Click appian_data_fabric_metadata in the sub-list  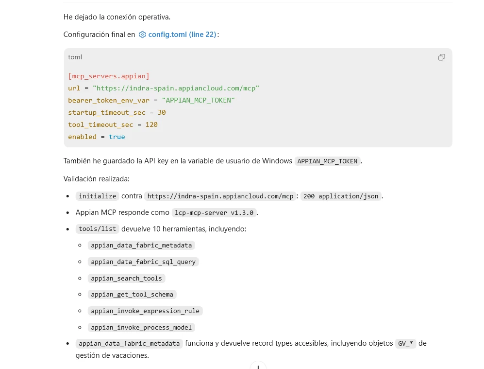141,246
